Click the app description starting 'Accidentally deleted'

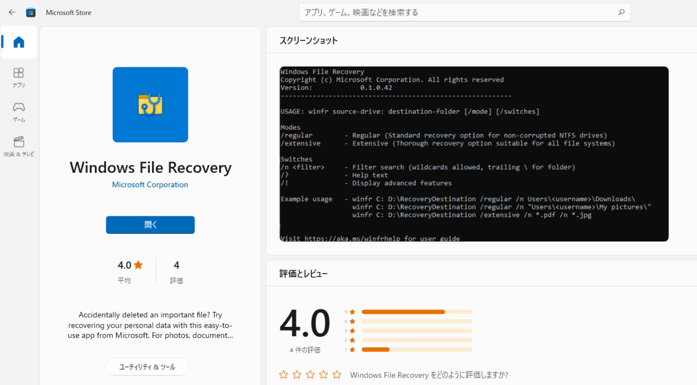click(x=150, y=325)
